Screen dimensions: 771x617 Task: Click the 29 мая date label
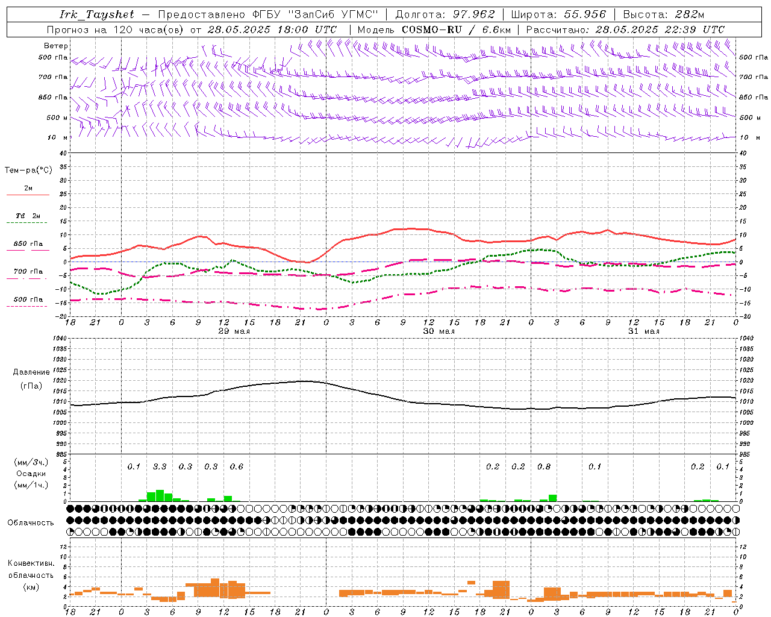(234, 331)
